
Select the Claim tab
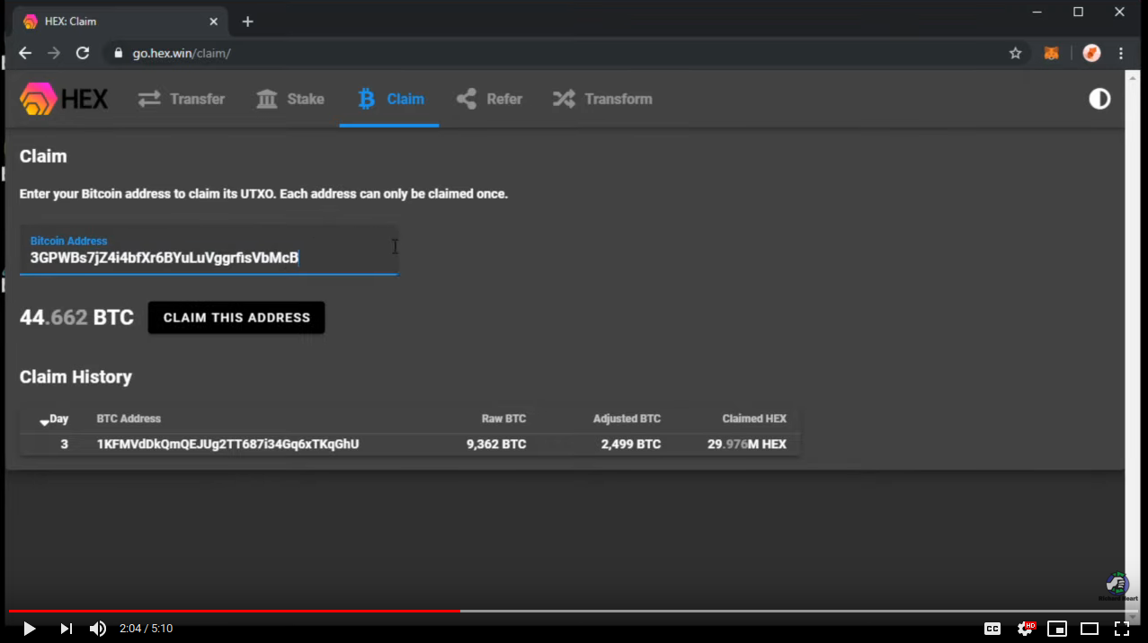(x=390, y=99)
